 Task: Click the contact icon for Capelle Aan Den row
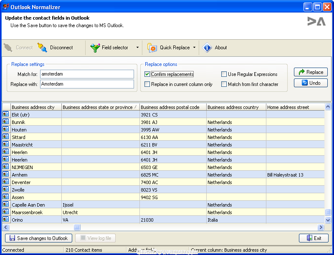(6, 204)
